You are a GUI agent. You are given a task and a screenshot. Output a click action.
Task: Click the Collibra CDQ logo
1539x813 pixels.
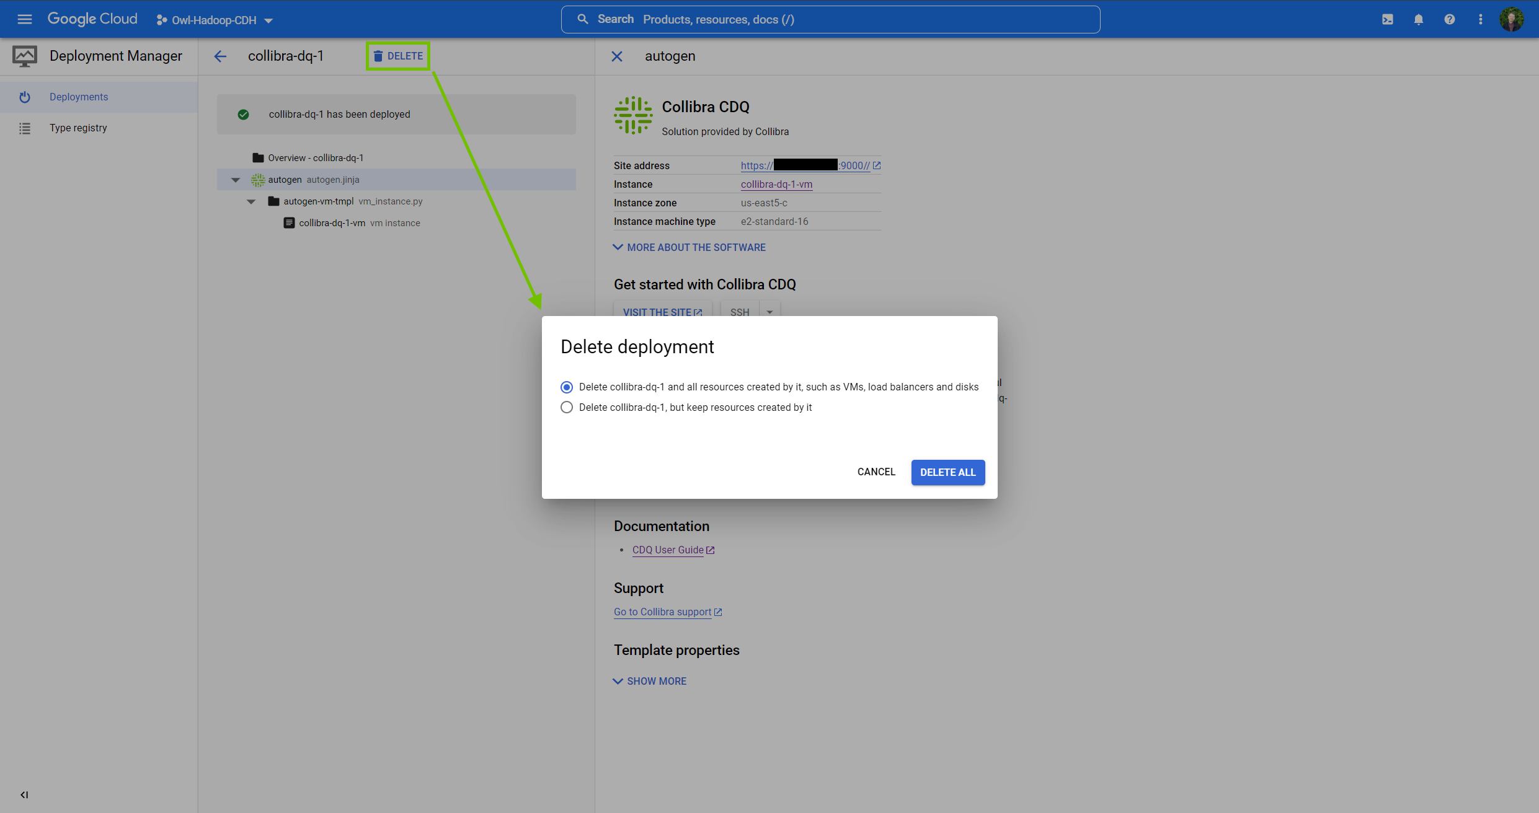(633, 115)
